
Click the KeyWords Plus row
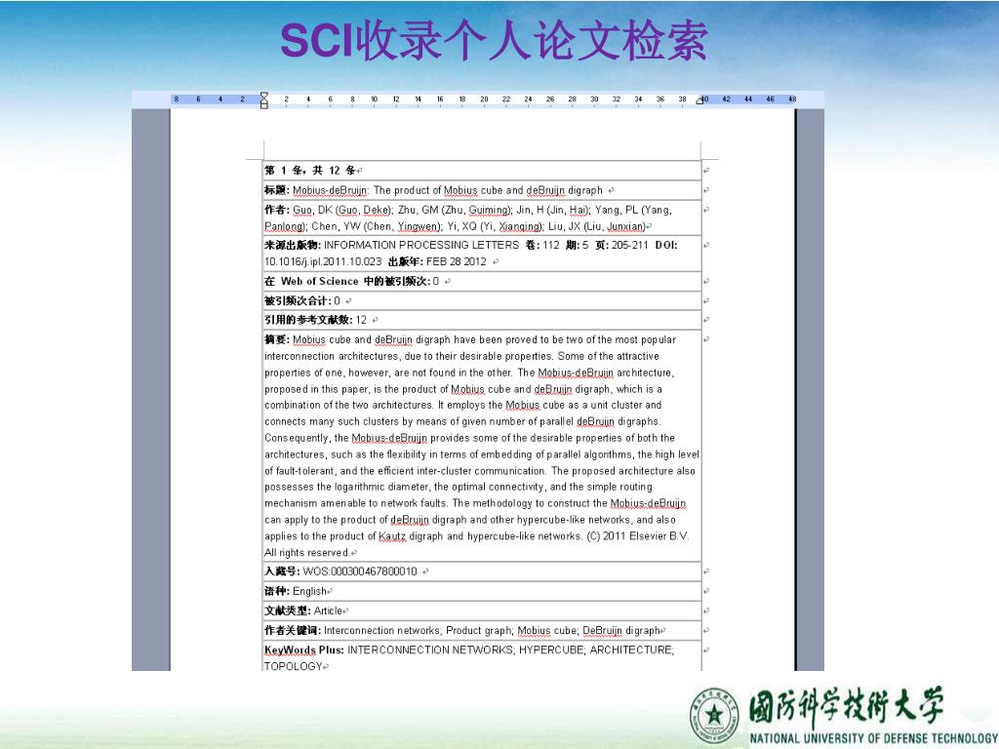482,657
